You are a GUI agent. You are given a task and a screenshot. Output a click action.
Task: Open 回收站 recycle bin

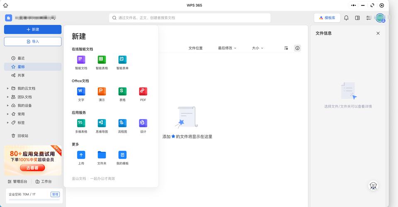33,136
